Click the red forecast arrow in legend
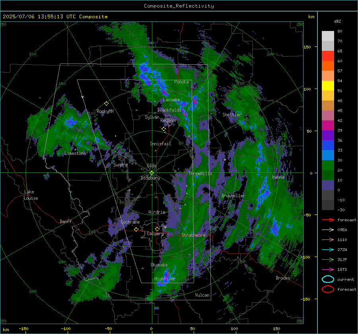 click(x=328, y=220)
